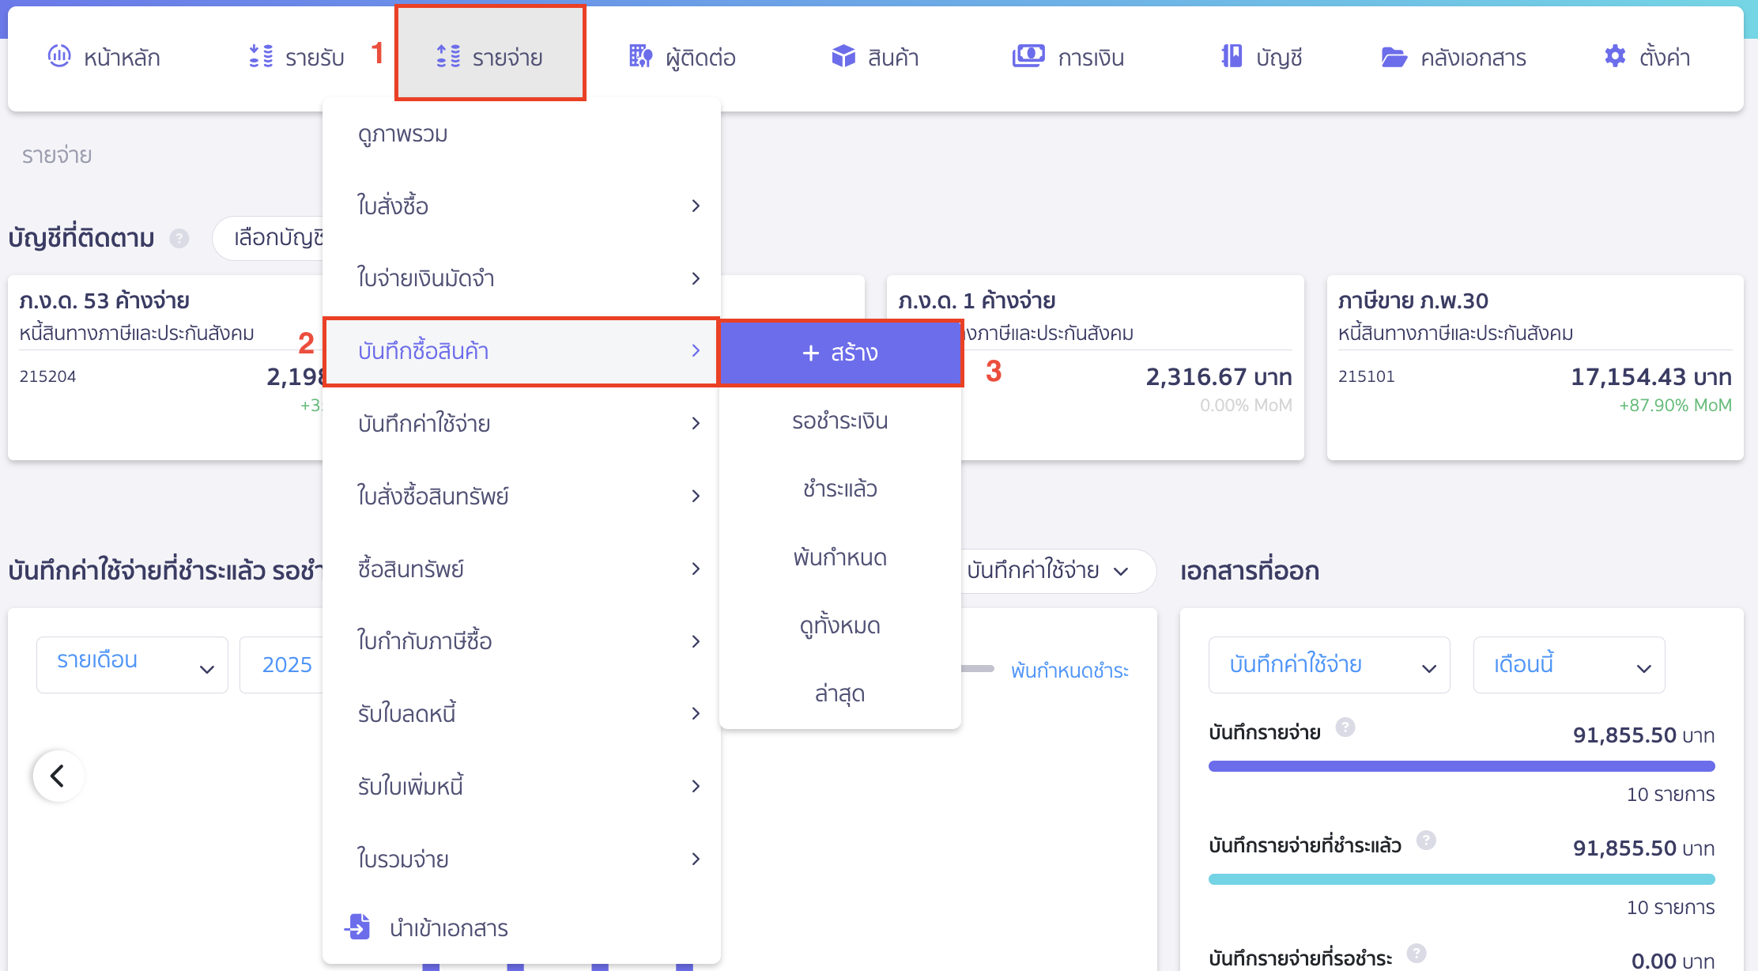Image resolution: width=1758 pixels, height=971 pixels.
Task: Open the การเงิน tab
Action: click(x=1069, y=57)
